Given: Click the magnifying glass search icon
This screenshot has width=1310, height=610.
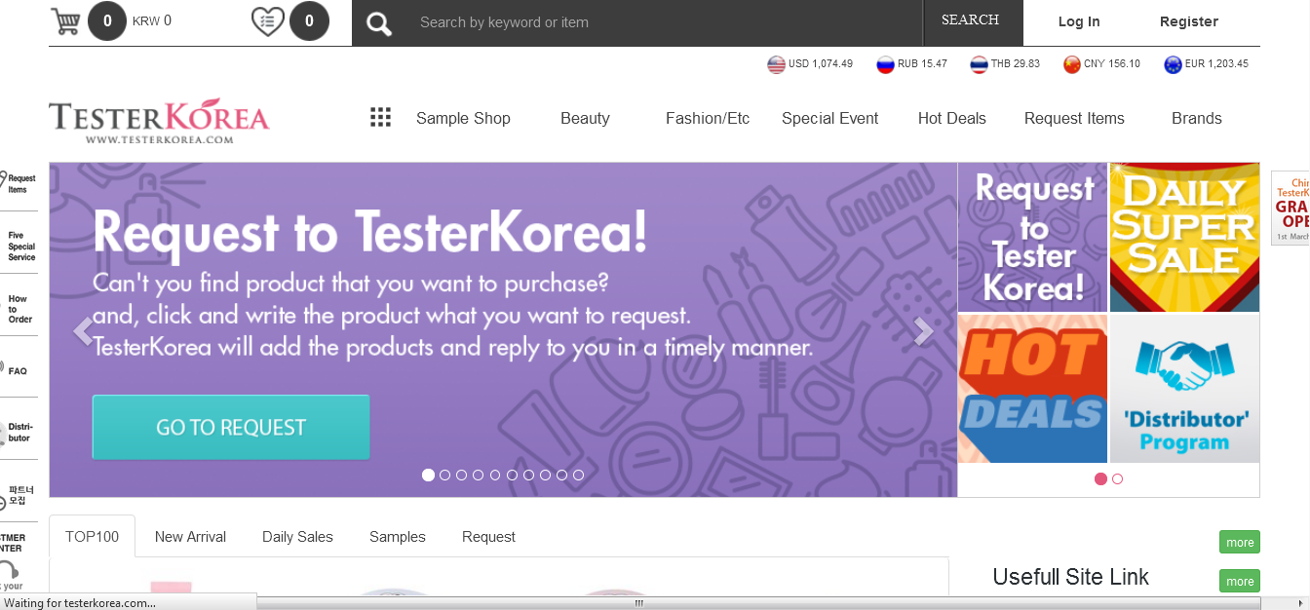Looking at the screenshot, I should [379, 21].
